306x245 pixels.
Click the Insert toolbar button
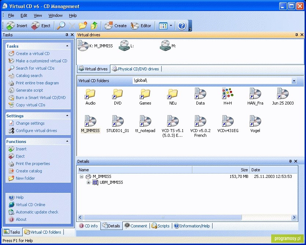17,26
